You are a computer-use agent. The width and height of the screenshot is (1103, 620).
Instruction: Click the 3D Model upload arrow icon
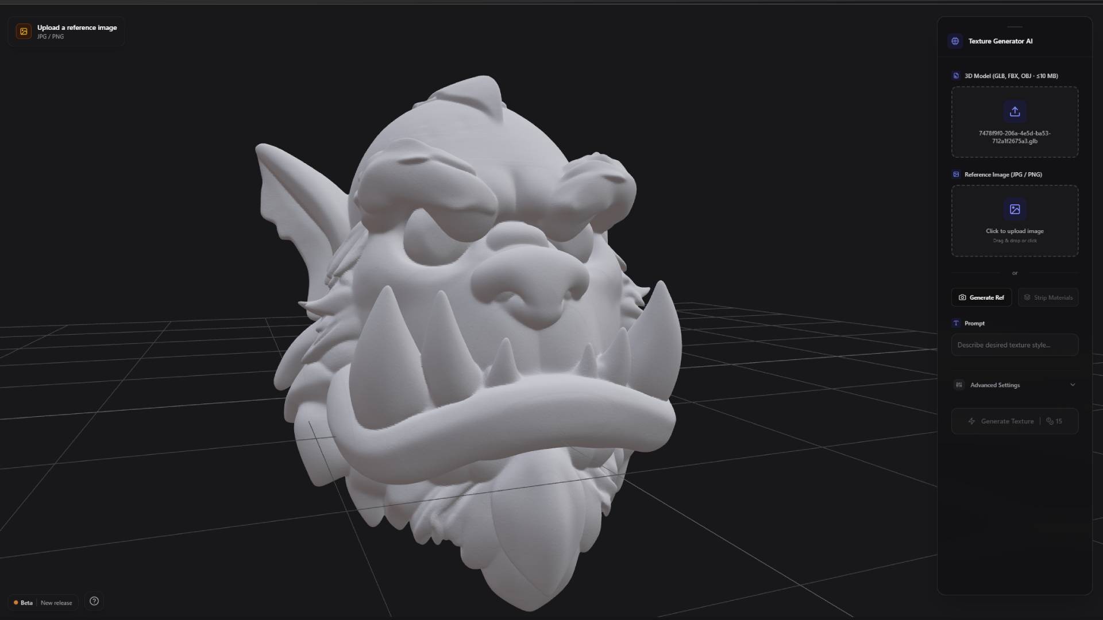(x=1015, y=111)
